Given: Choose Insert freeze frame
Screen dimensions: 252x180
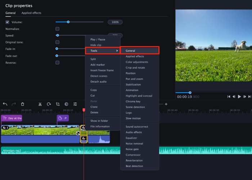Looking at the screenshot, I should click(103, 70).
